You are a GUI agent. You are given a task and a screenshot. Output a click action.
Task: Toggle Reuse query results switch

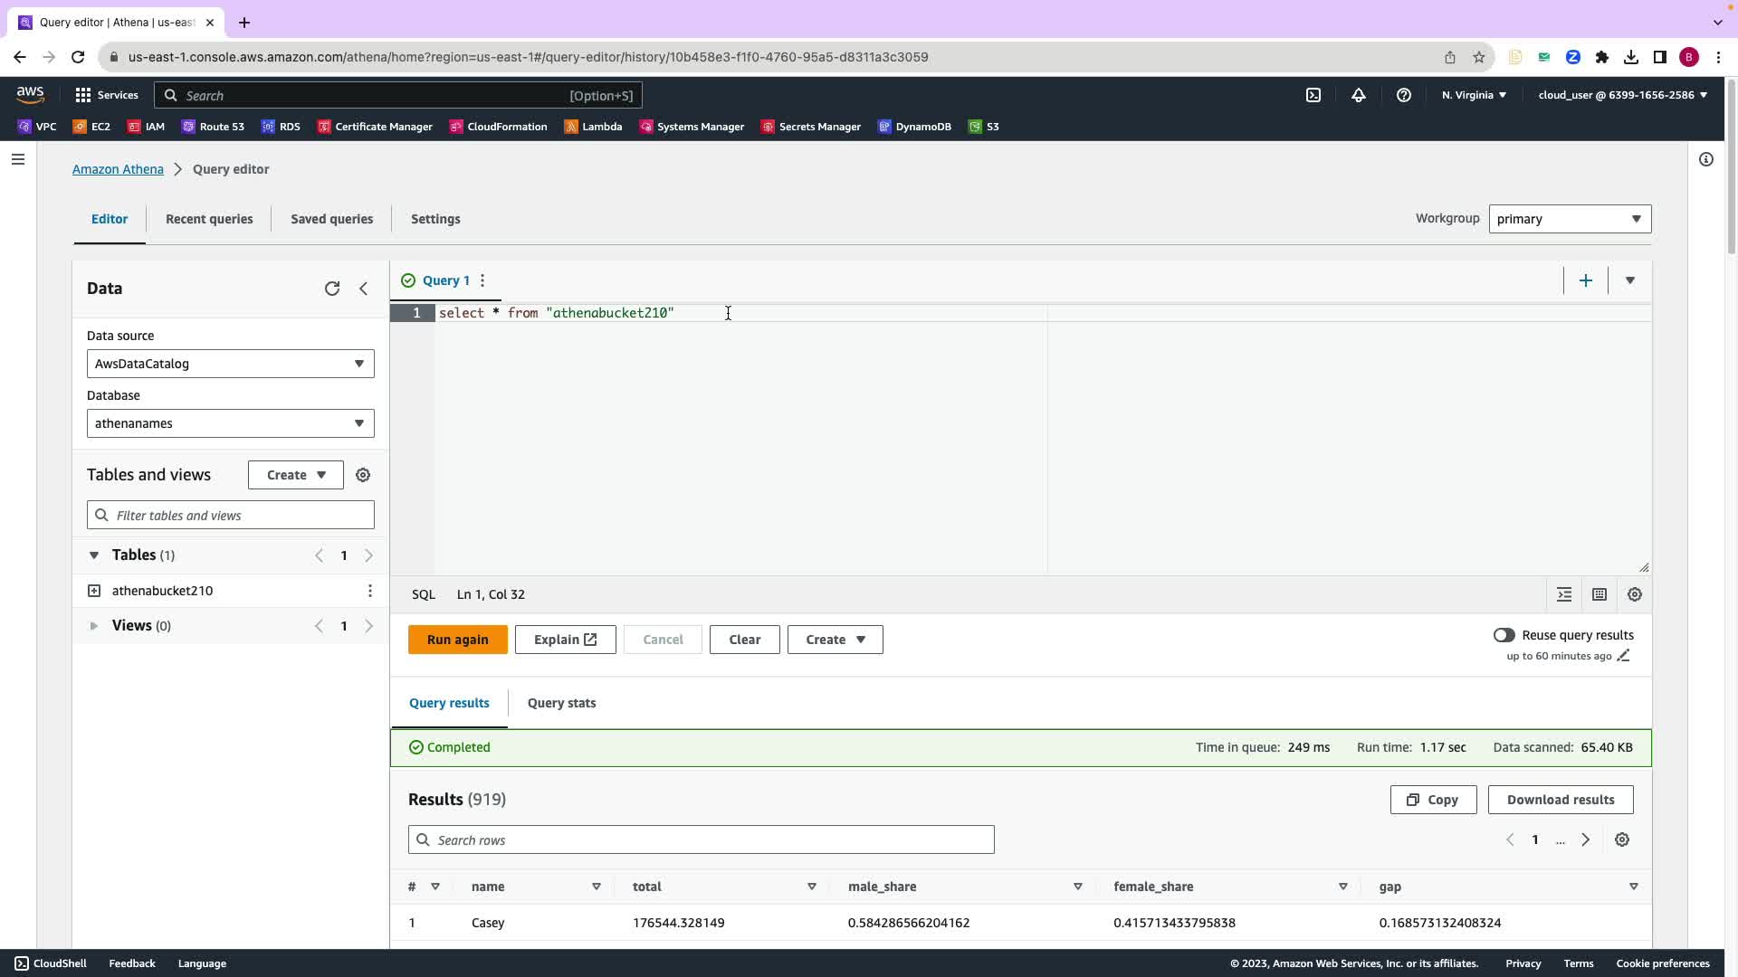(1504, 635)
